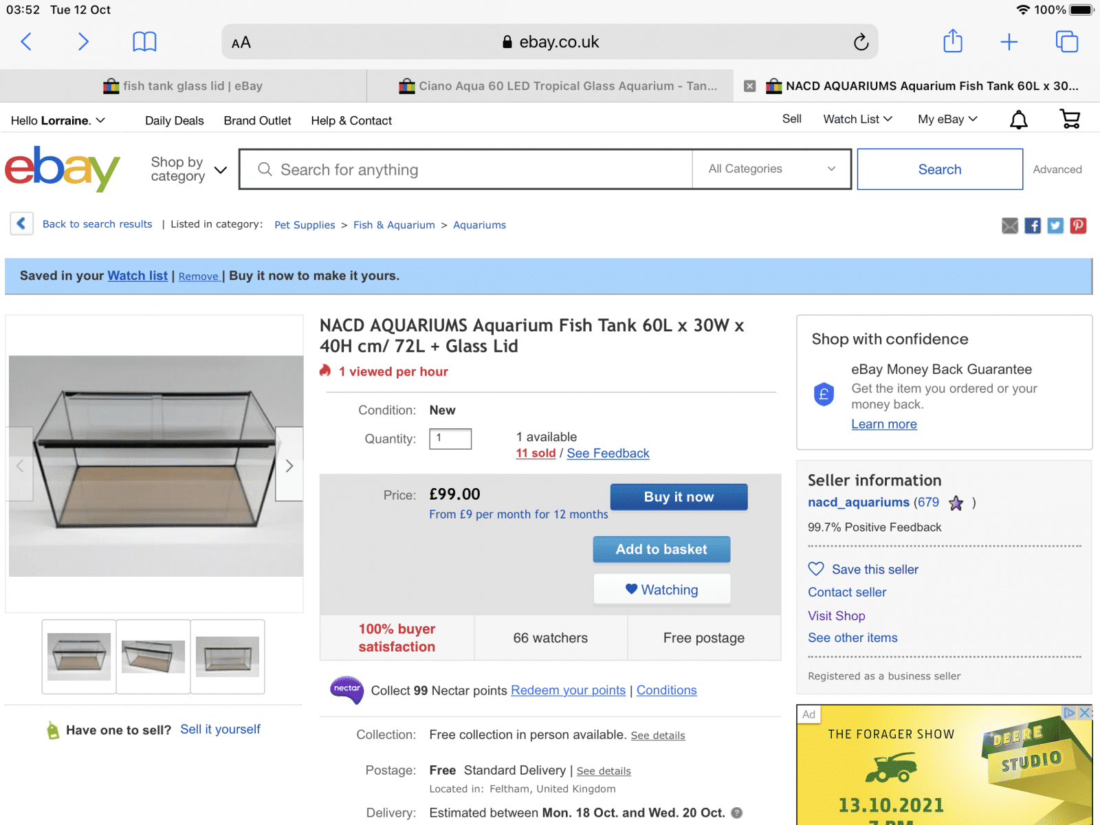
Task: Open the notifications bell icon
Action: pyautogui.click(x=1018, y=120)
